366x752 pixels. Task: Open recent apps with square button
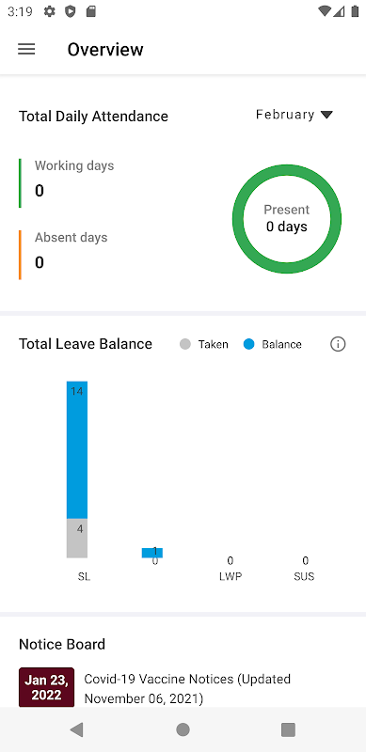[x=288, y=729]
